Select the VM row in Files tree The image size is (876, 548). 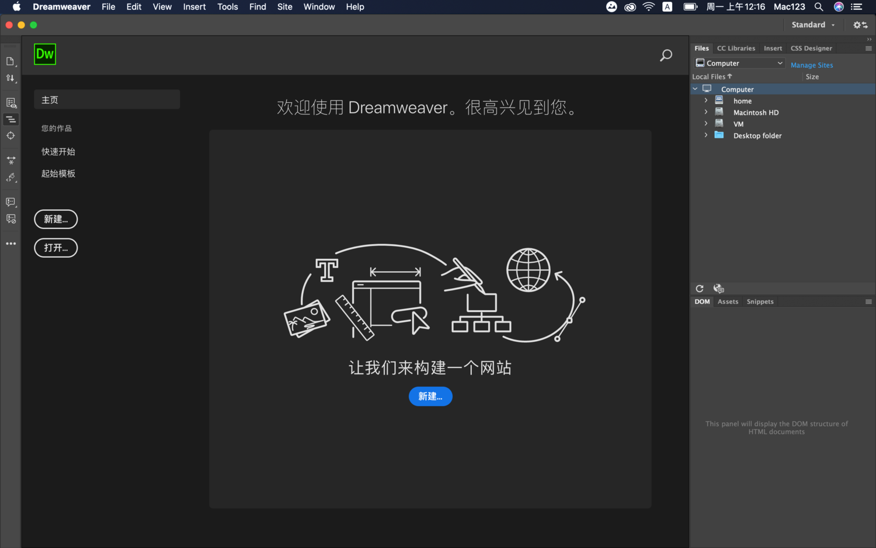coord(783,124)
